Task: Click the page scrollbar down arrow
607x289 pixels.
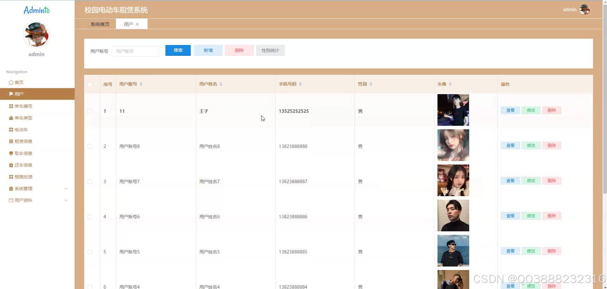Action: pos(605,287)
